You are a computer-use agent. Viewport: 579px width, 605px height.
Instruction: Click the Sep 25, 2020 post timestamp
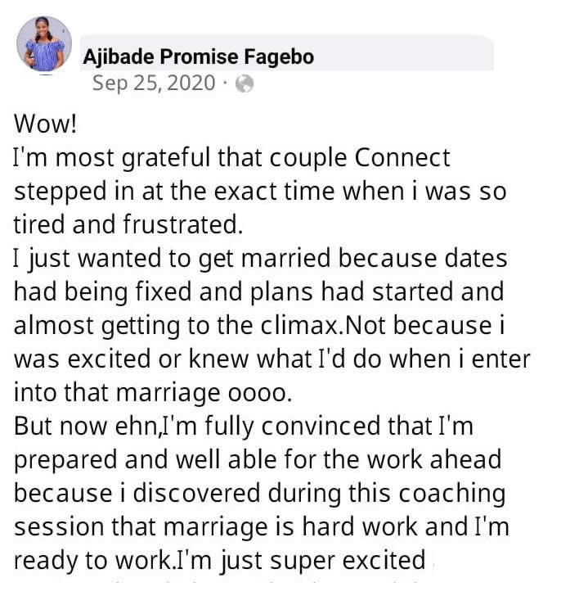pos(155,83)
